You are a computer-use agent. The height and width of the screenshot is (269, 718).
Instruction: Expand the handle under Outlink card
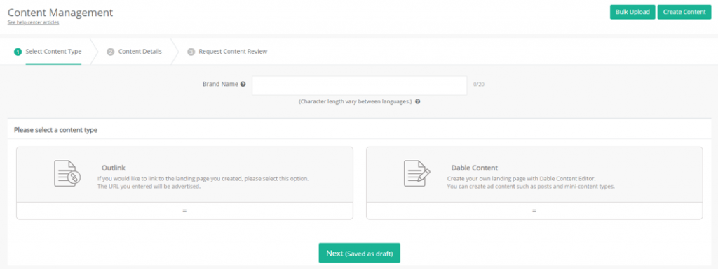pyautogui.click(x=184, y=211)
